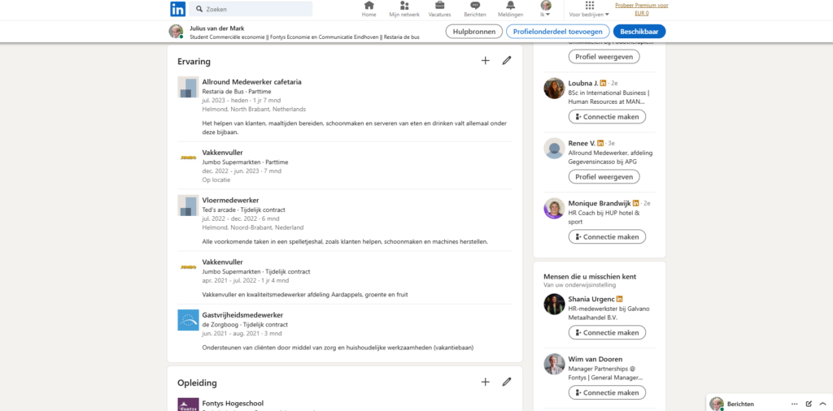
Task: Connect with Monique Brandwijk
Action: (x=607, y=236)
